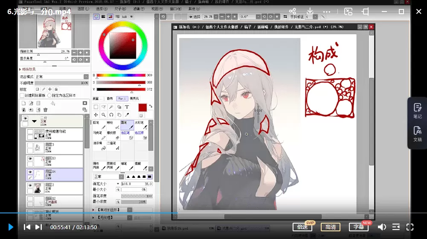Select the Magic Wand selection tool

(111, 107)
